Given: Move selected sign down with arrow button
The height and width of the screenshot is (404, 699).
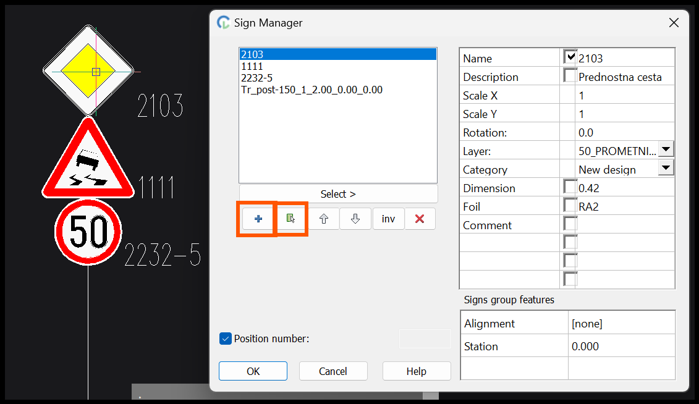Looking at the screenshot, I should [x=355, y=219].
